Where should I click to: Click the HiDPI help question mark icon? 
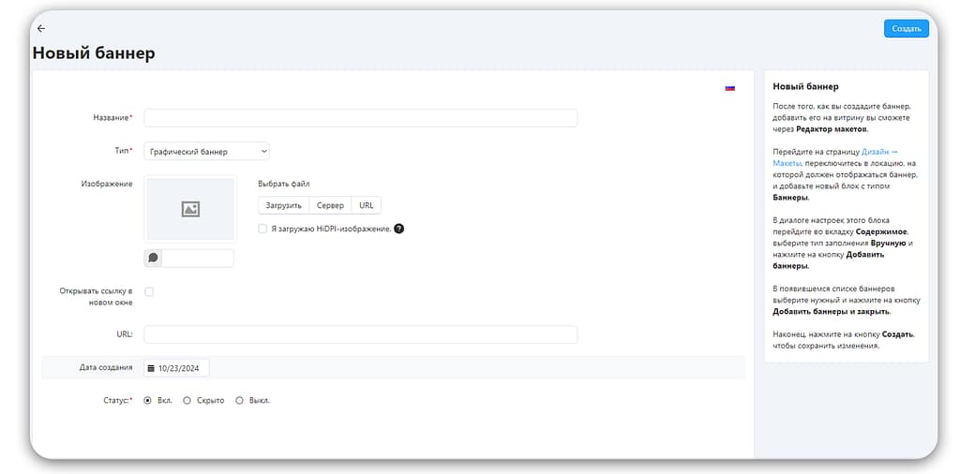tap(398, 228)
